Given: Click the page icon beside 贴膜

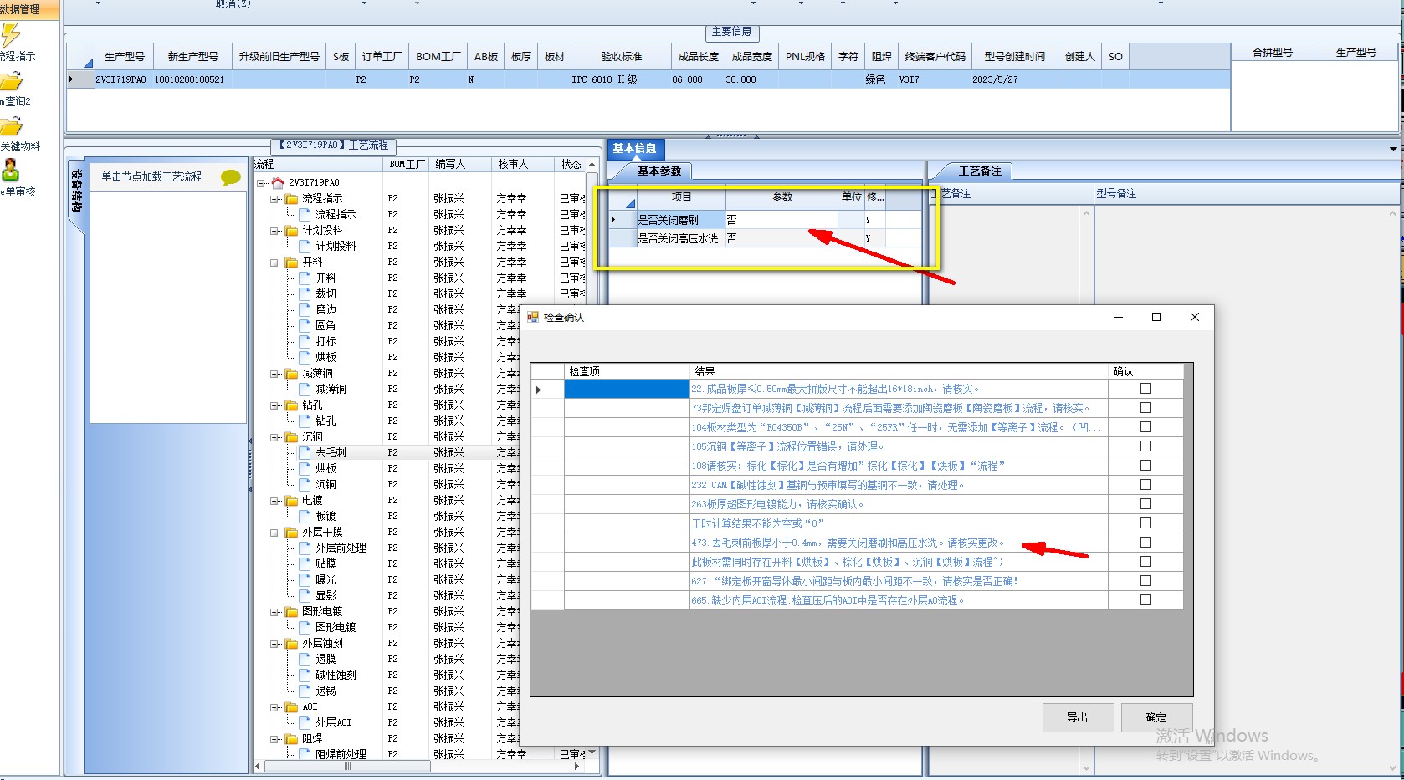Looking at the screenshot, I should coord(305,563).
